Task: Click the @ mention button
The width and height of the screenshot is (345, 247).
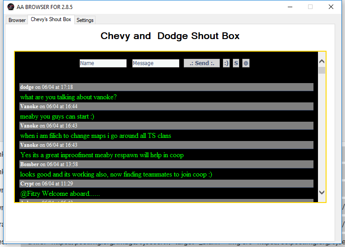Action: tap(246, 63)
